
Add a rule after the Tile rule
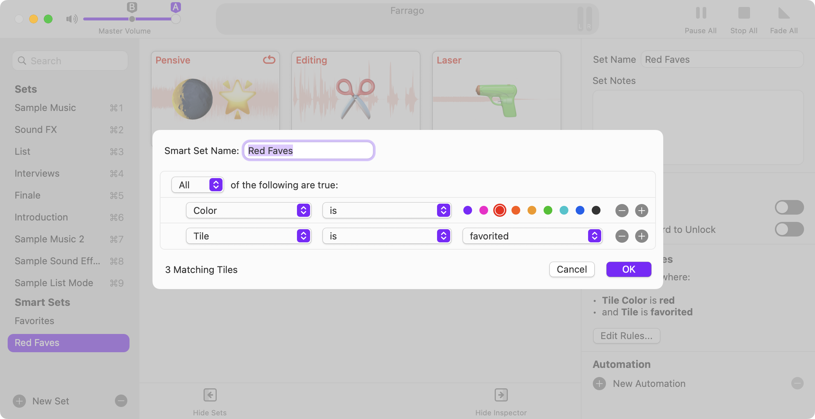point(642,236)
